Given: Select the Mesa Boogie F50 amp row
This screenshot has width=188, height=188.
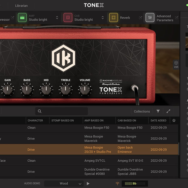Looking at the screenshot, I should [x=89, y=128].
